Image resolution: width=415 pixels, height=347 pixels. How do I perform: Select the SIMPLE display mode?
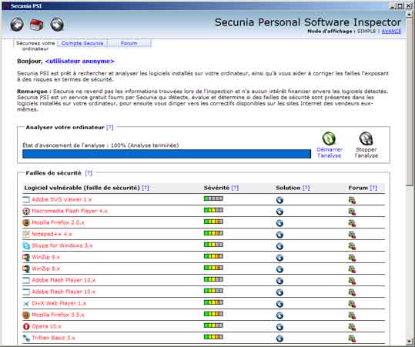click(366, 32)
